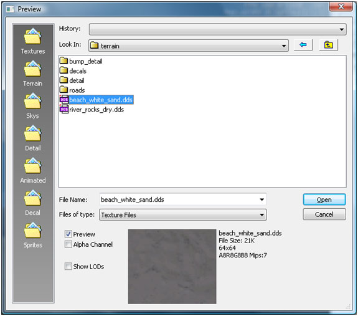
Task: Click the Cancel button
Action: pyautogui.click(x=324, y=214)
